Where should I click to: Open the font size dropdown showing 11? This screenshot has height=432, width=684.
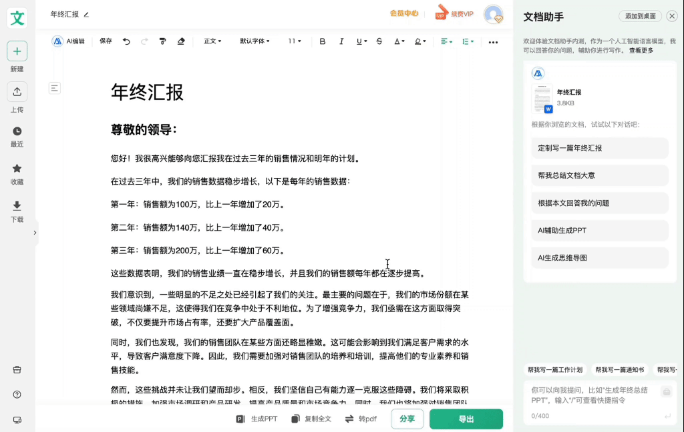pyautogui.click(x=295, y=41)
